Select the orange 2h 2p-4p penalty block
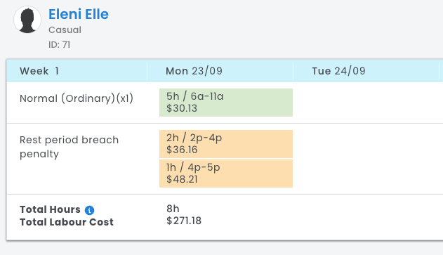 [x=226, y=144]
